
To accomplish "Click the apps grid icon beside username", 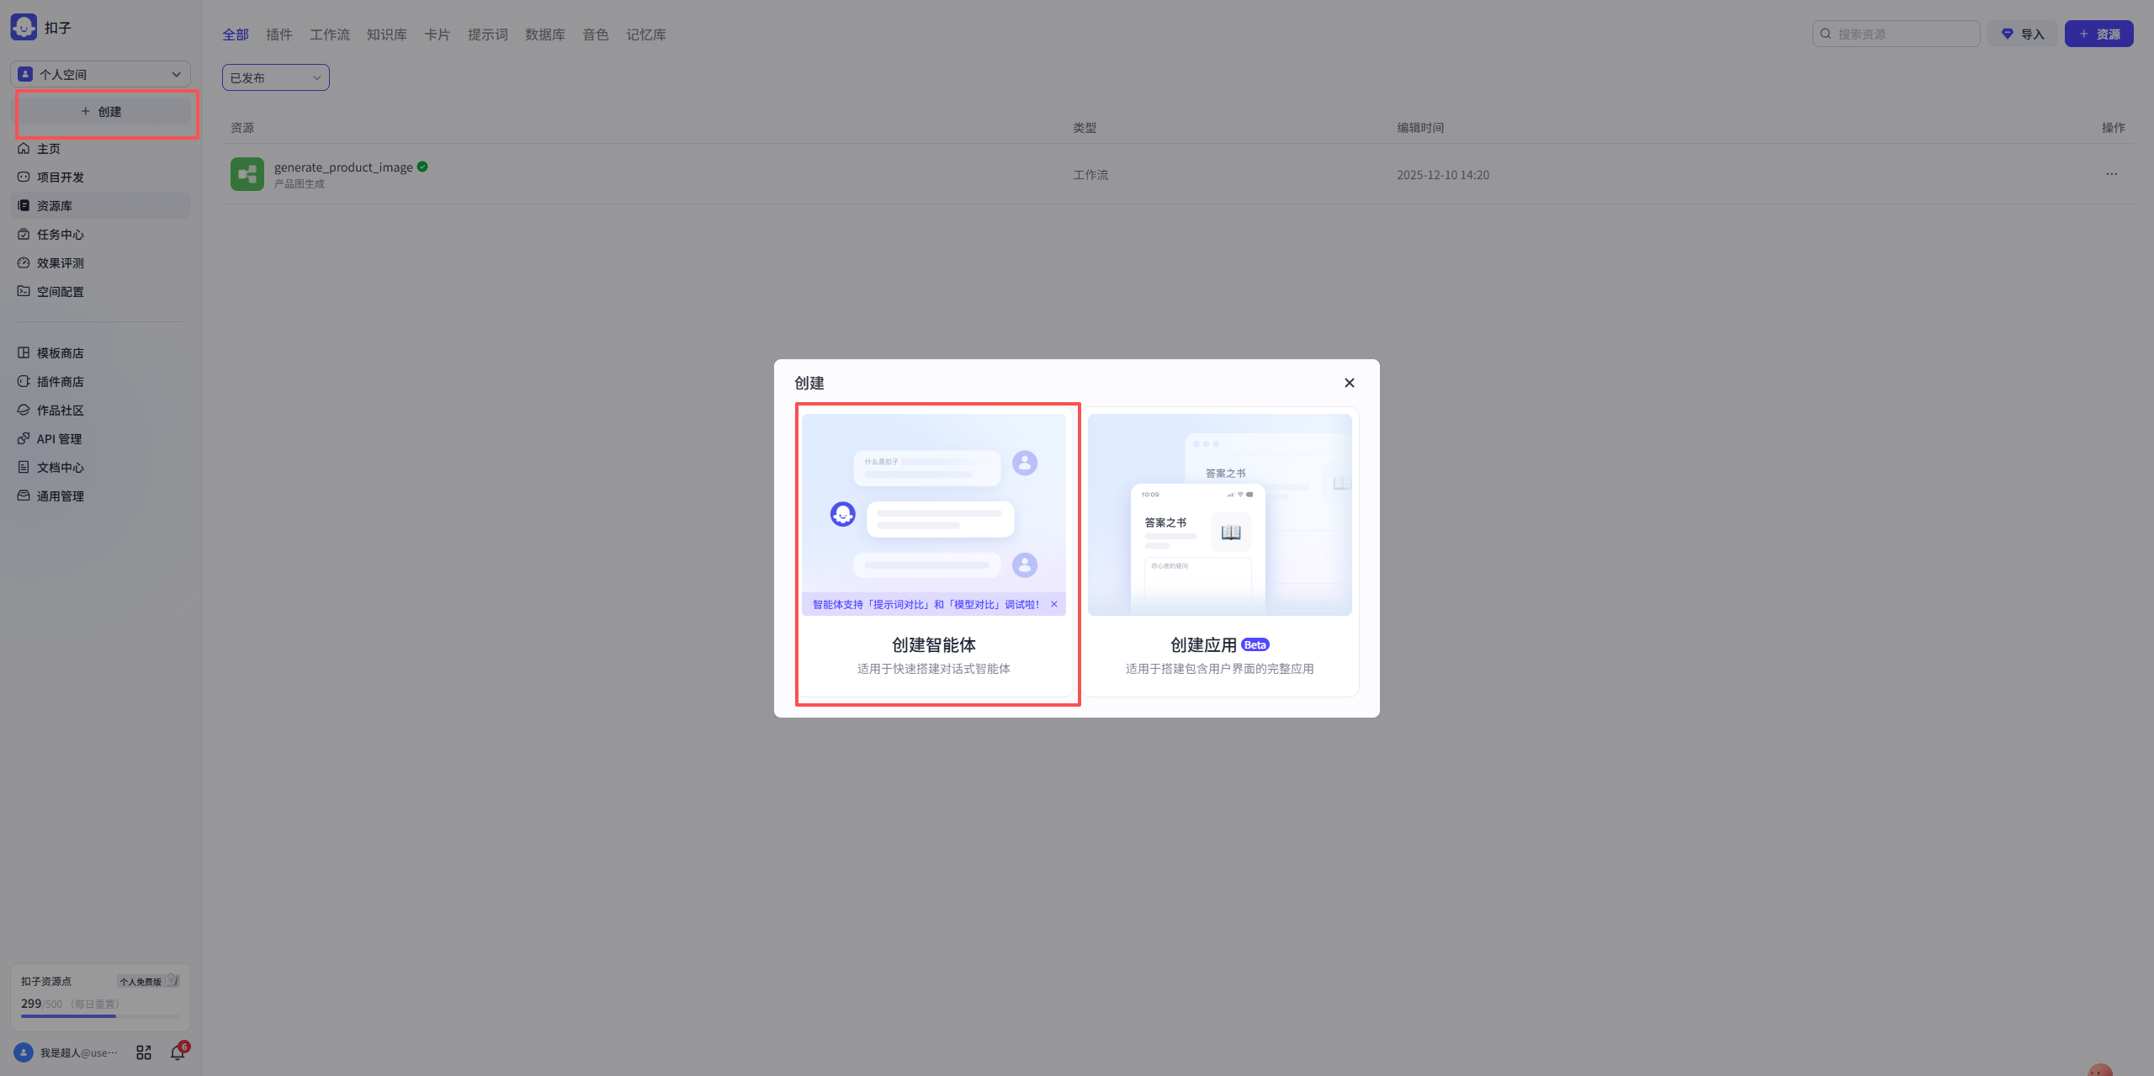I will click(x=144, y=1052).
